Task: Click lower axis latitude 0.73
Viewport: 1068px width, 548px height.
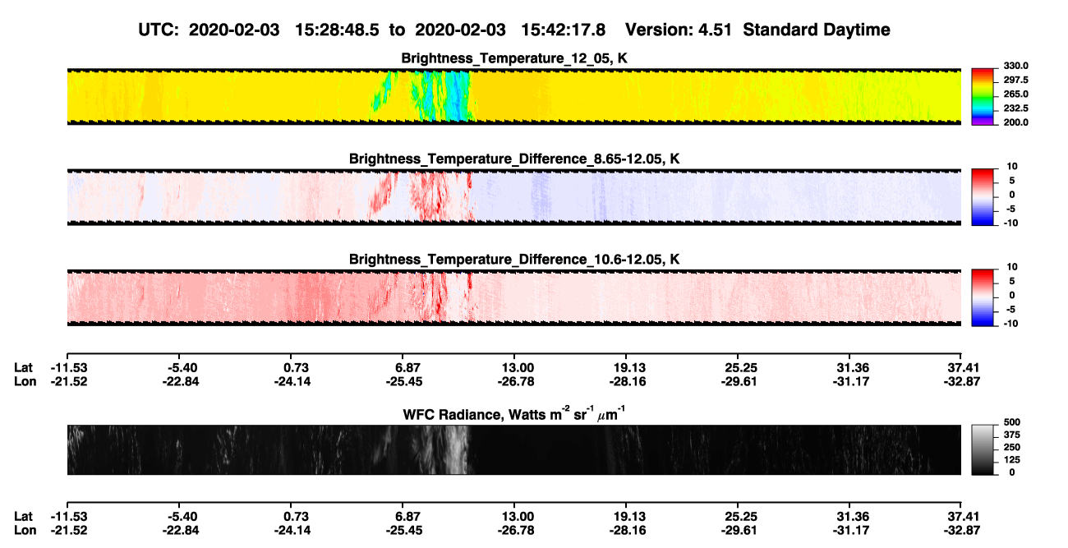Action: (x=296, y=516)
